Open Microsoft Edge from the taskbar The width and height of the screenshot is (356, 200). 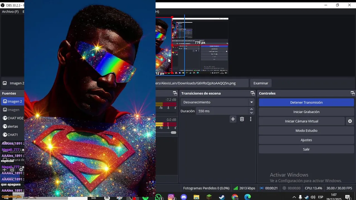(248, 197)
